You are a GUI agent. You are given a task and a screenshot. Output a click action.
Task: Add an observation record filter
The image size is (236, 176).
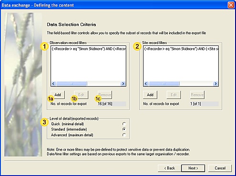(x=58, y=95)
